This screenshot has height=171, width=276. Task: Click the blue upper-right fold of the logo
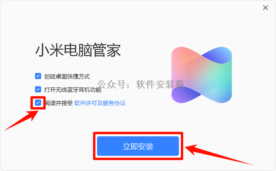(x=218, y=54)
